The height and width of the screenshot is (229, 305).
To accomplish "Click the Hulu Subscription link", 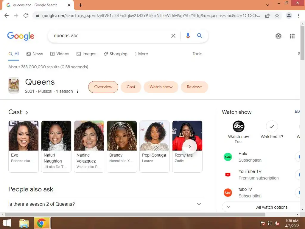I will tap(250, 157).
